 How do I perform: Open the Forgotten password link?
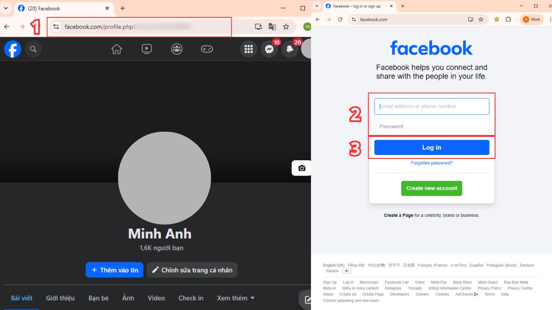point(431,163)
